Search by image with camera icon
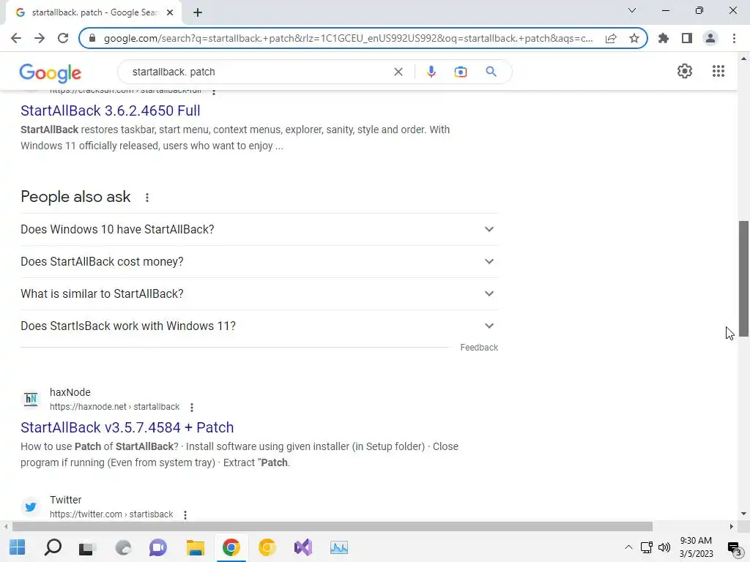750x562 pixels. (x=460, y=72)
